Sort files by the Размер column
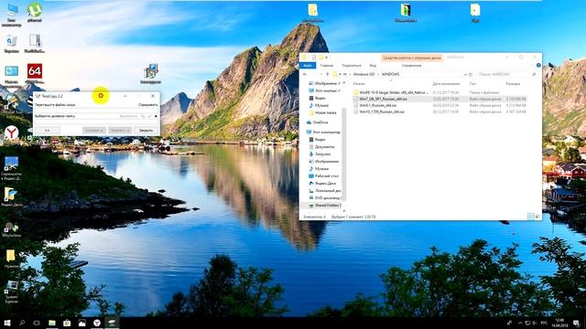586x329 pixels. (513, 83)
